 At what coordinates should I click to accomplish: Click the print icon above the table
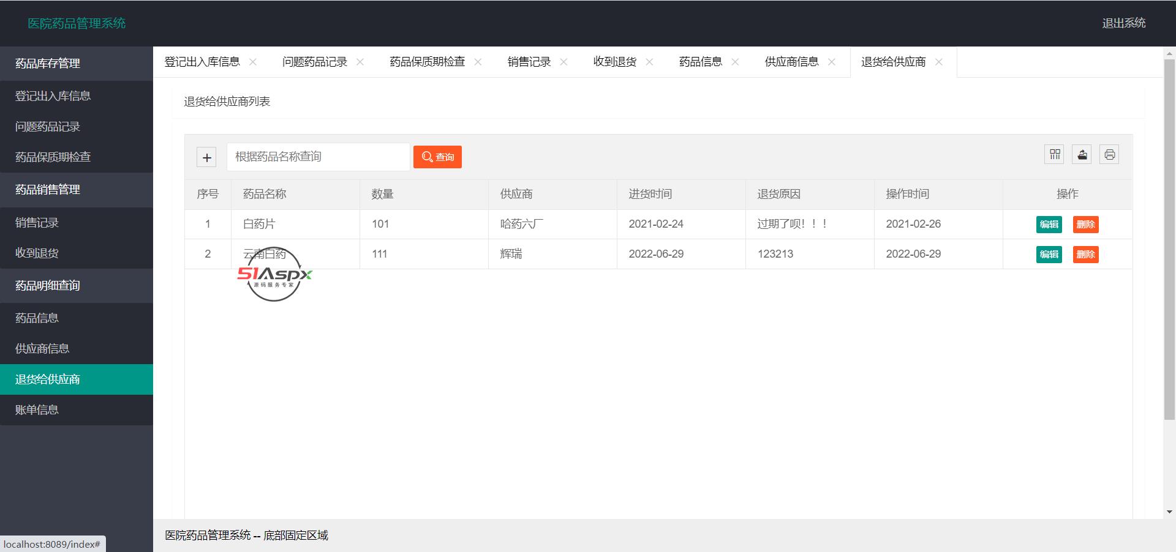point(1109,154)
